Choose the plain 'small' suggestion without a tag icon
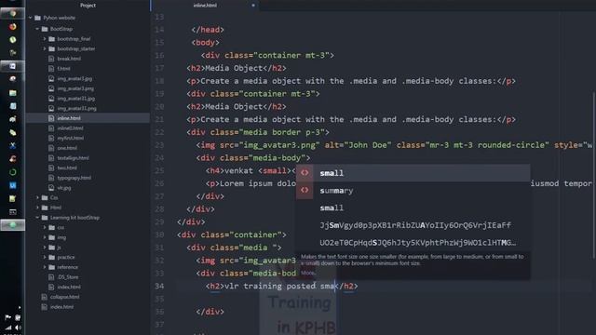Viewport: 596px width, 335px height. click(x=413, y=208)
